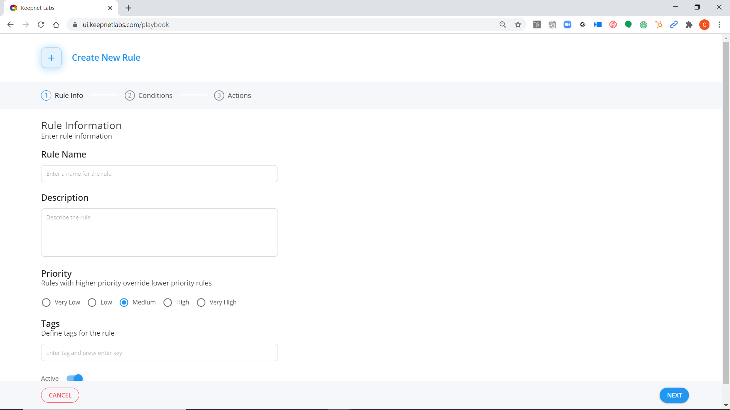Screen dimensions: 730x410
Task: Click the HubSpot sprocket extension icon
Action: (x=659, y=24)
